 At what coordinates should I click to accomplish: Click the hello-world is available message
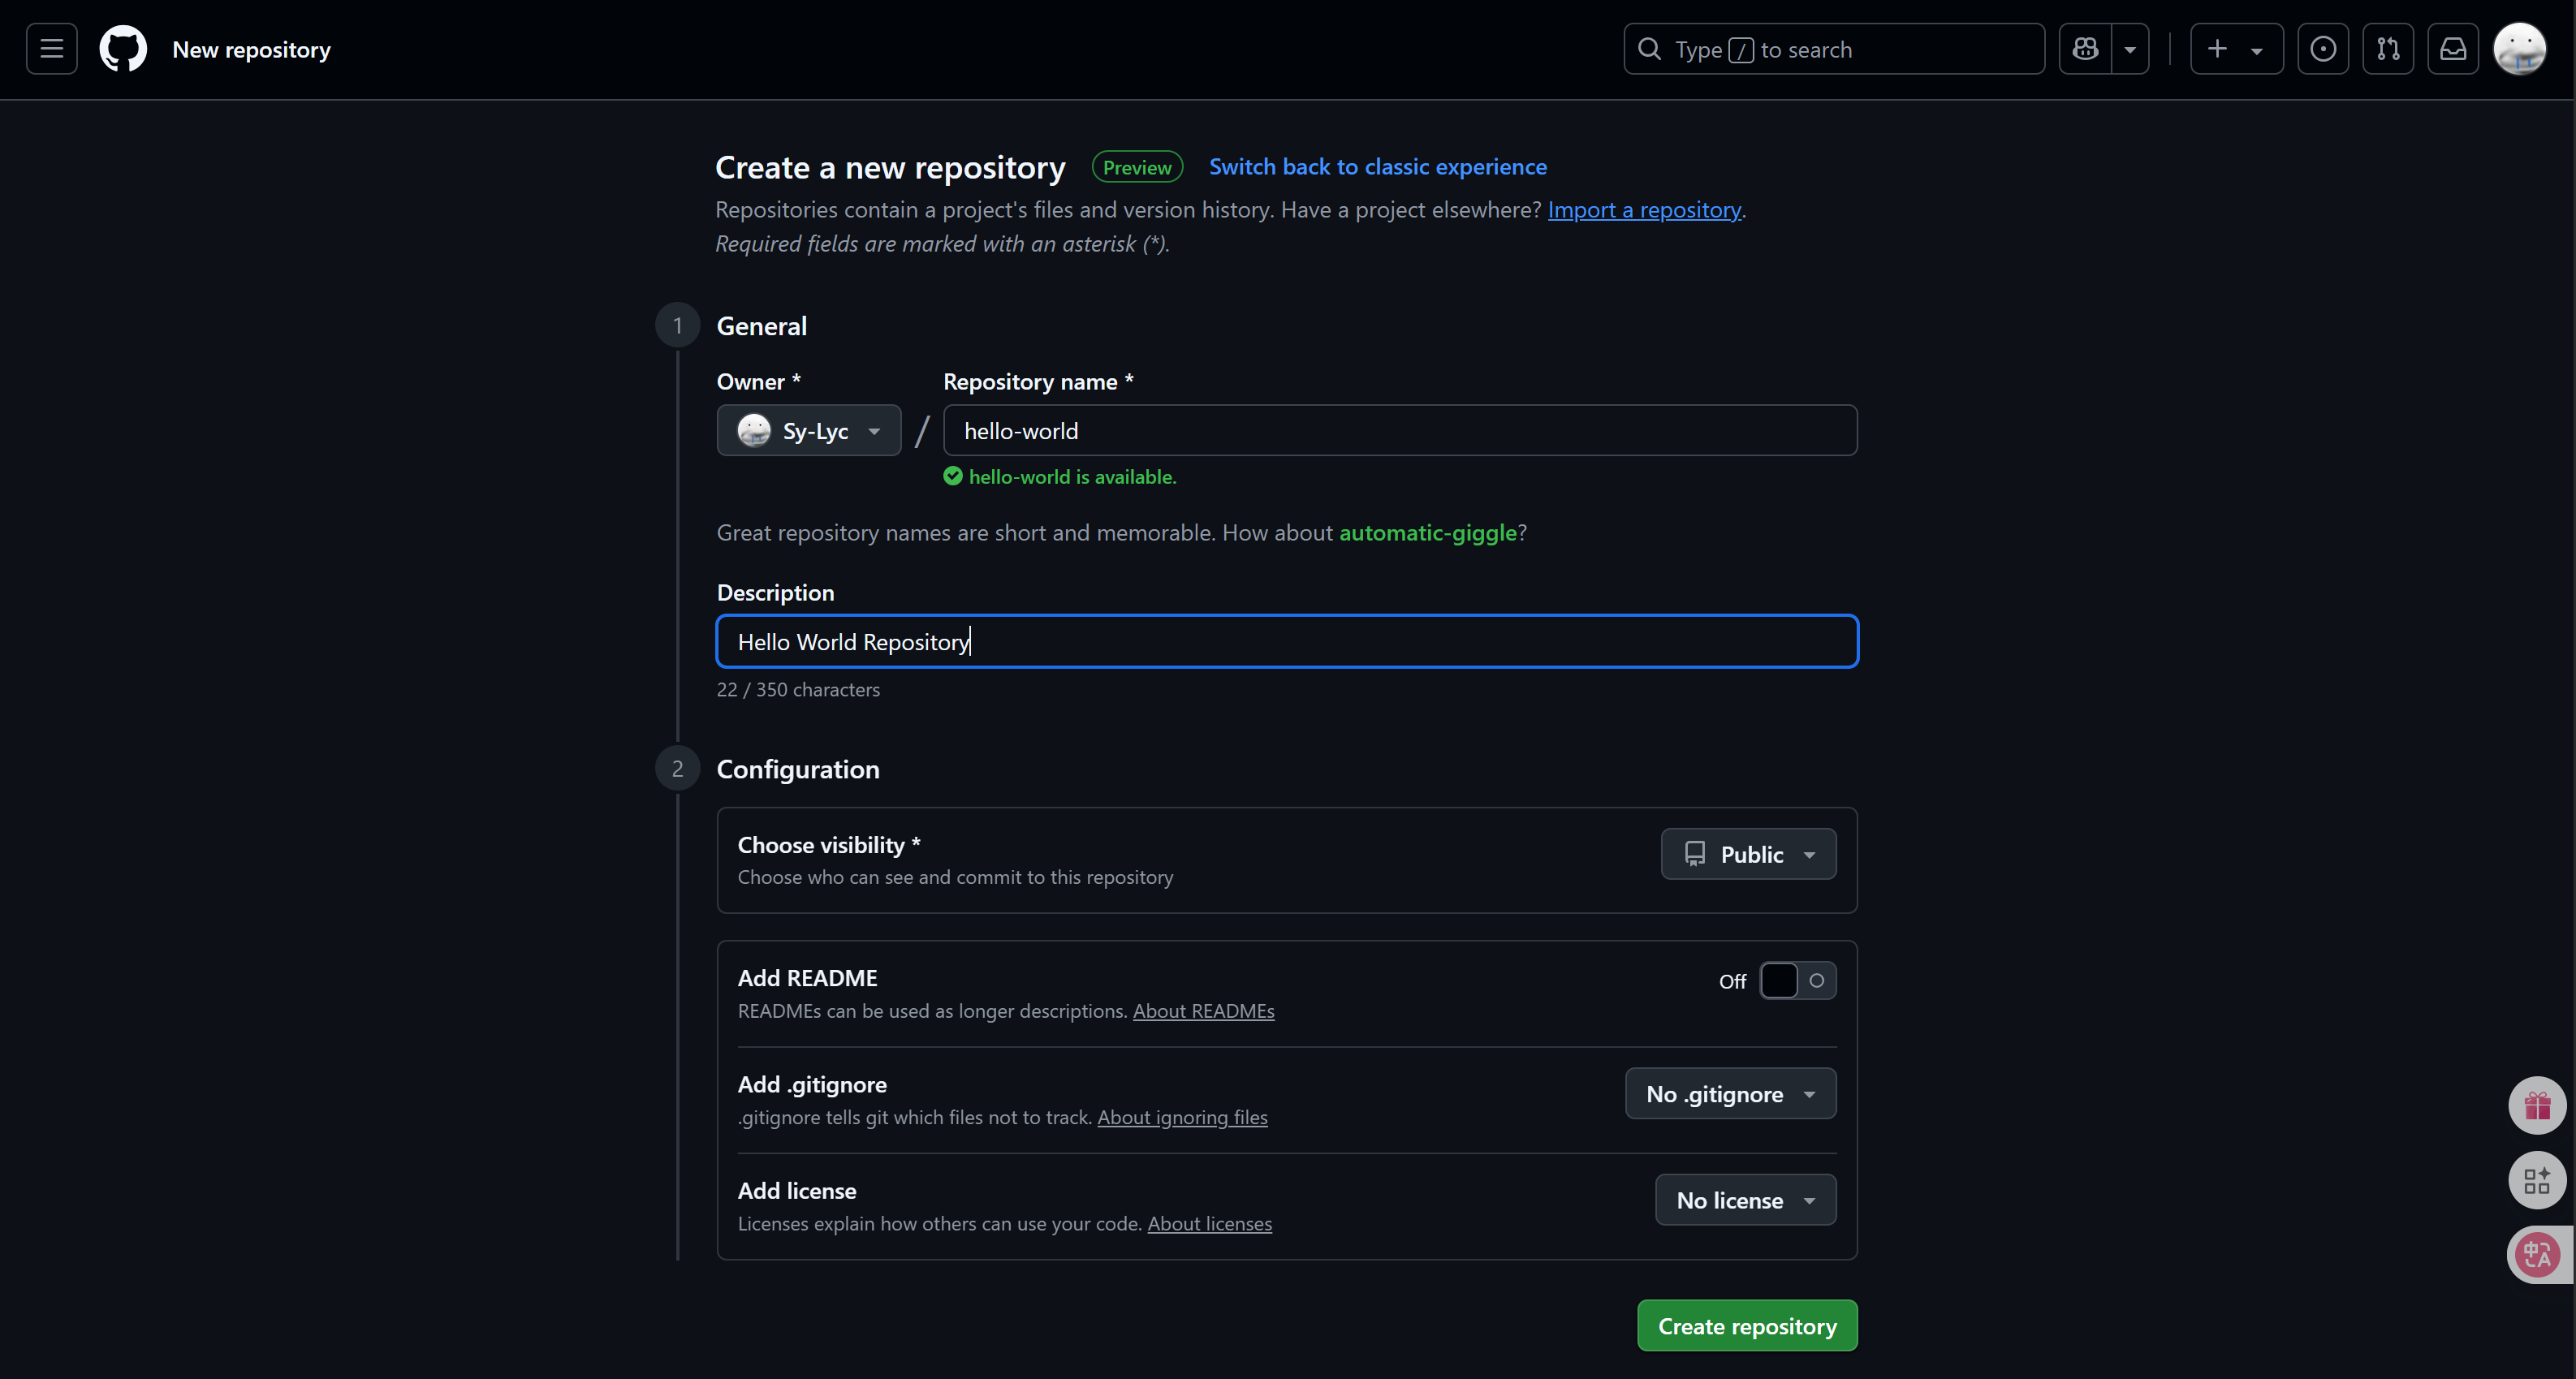point(1060,477)
